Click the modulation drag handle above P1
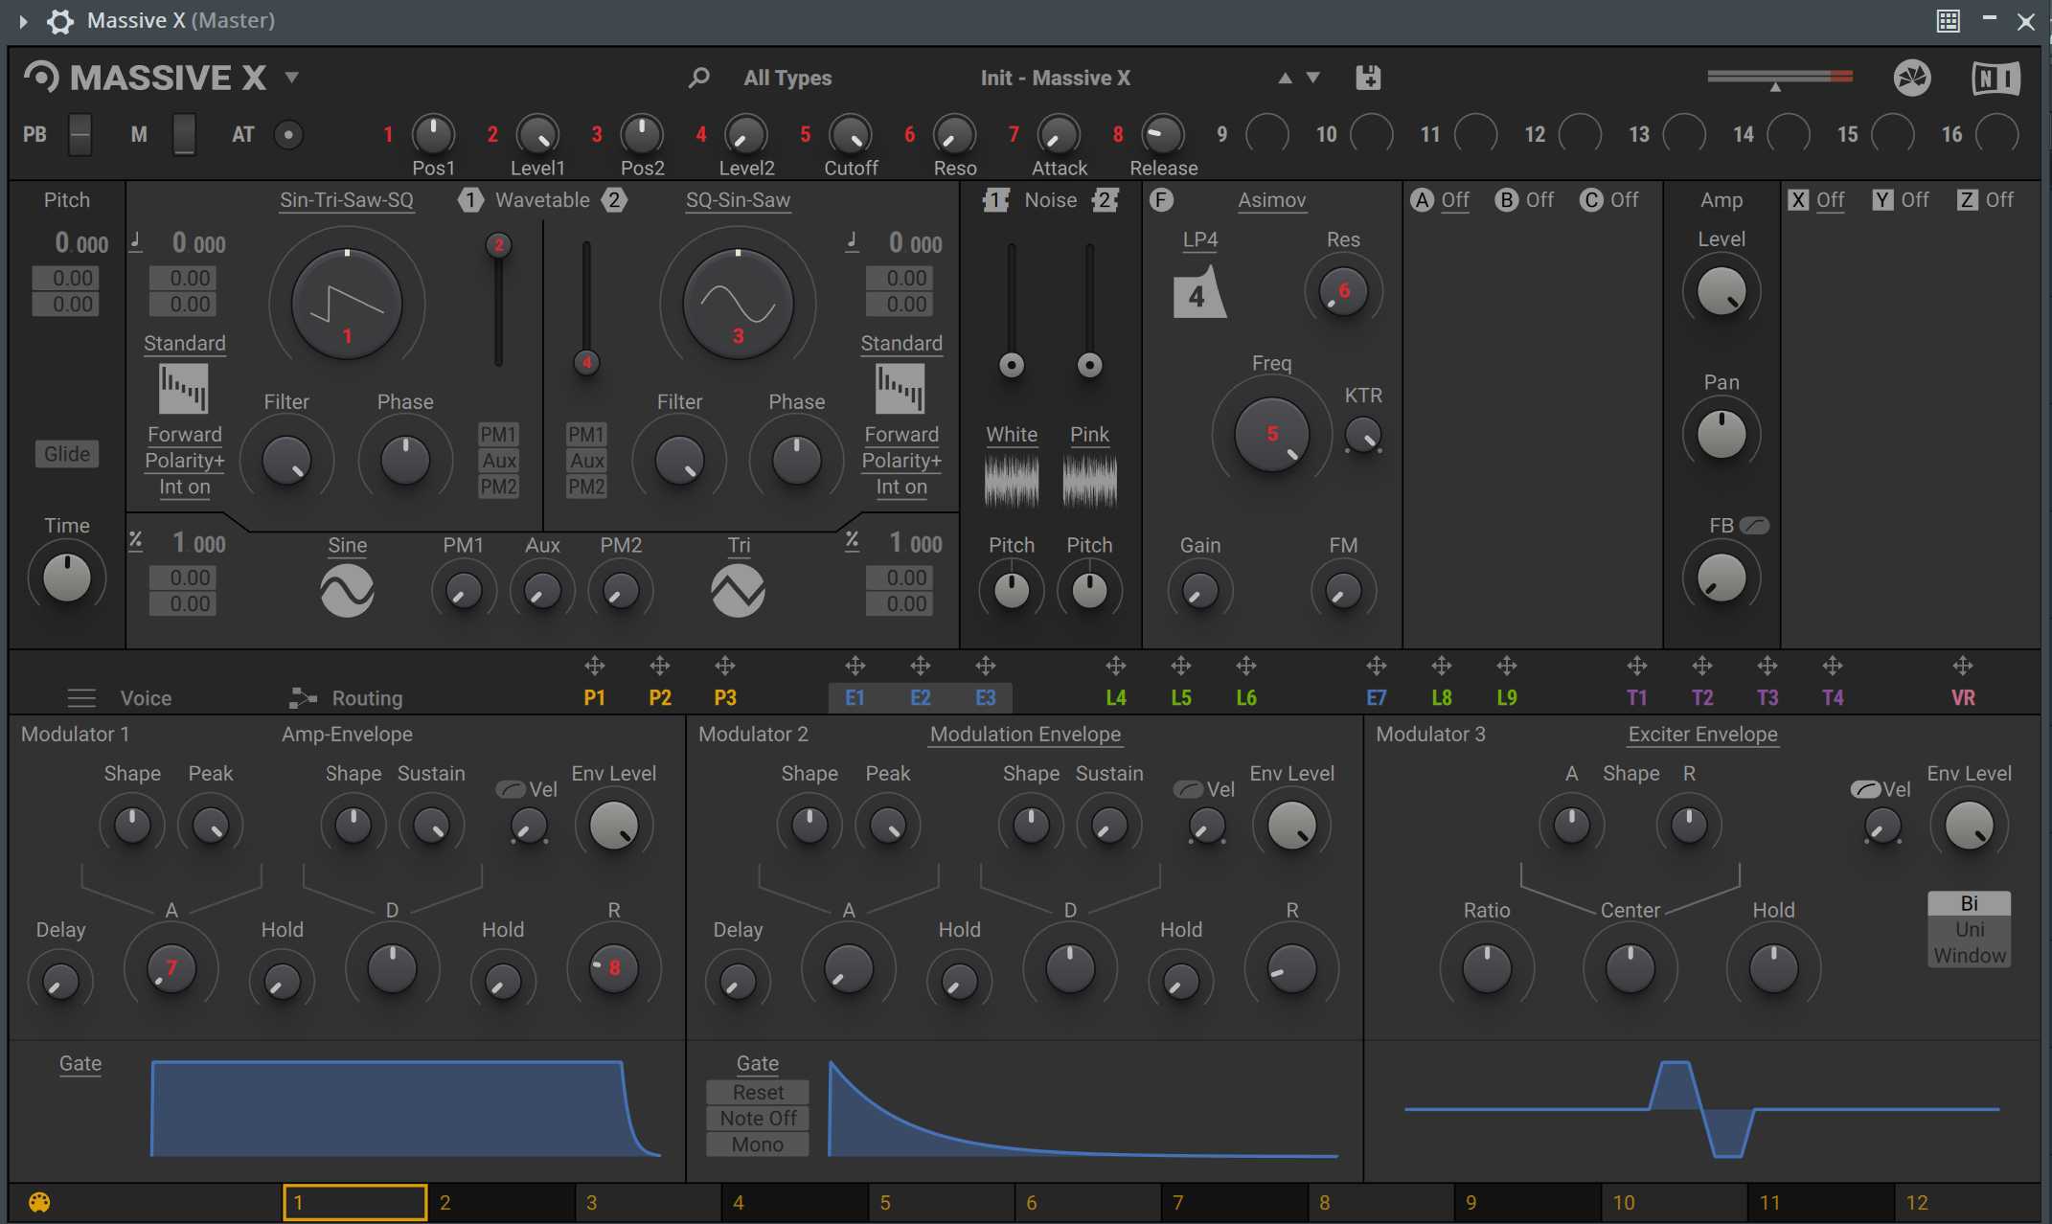This screenshot has height=1224, width=2052. pos(594,666)
